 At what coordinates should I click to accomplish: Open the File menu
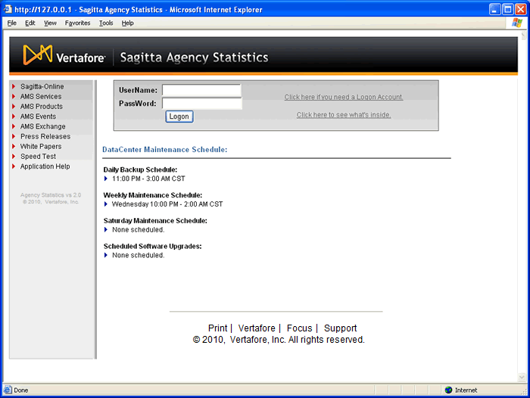[x=12, y=23]
